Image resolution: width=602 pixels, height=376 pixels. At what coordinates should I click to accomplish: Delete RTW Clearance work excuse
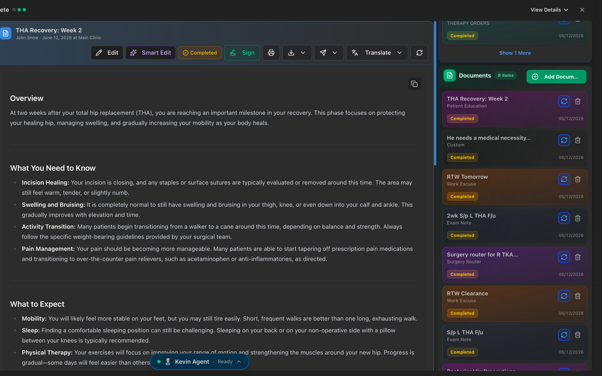tap(578, 296)
